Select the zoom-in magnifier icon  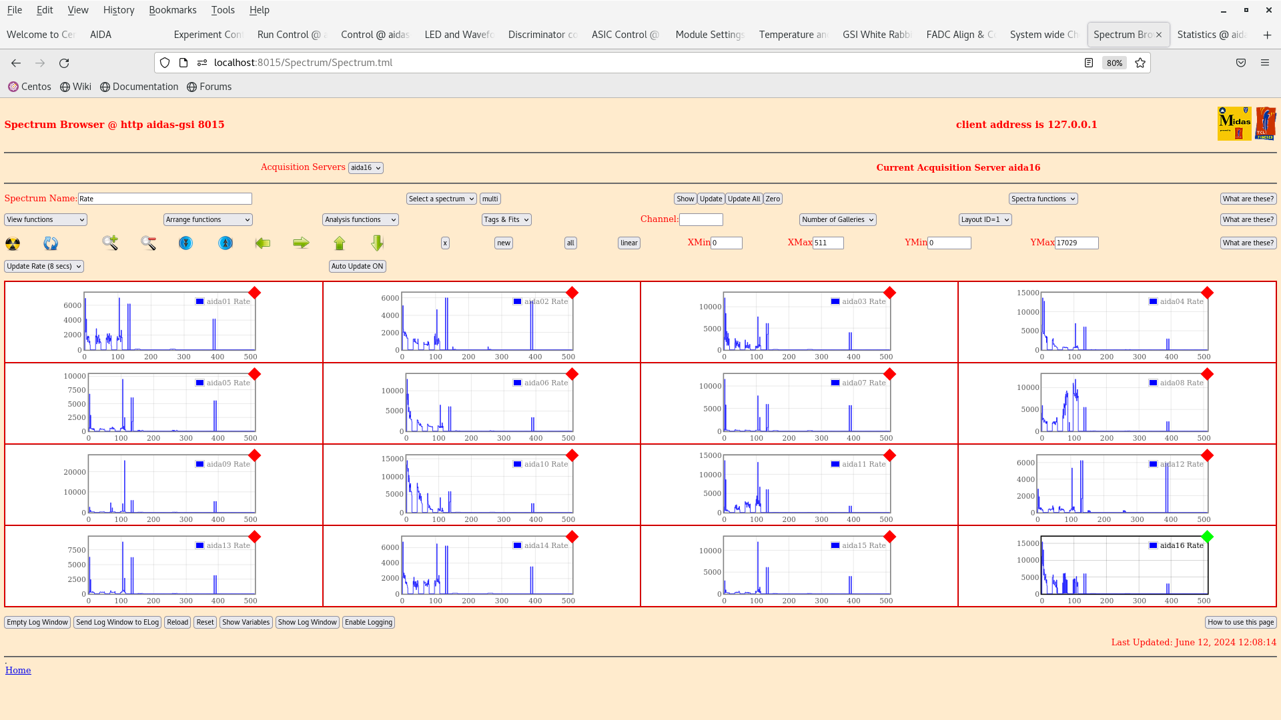click(x=109, y=243)
